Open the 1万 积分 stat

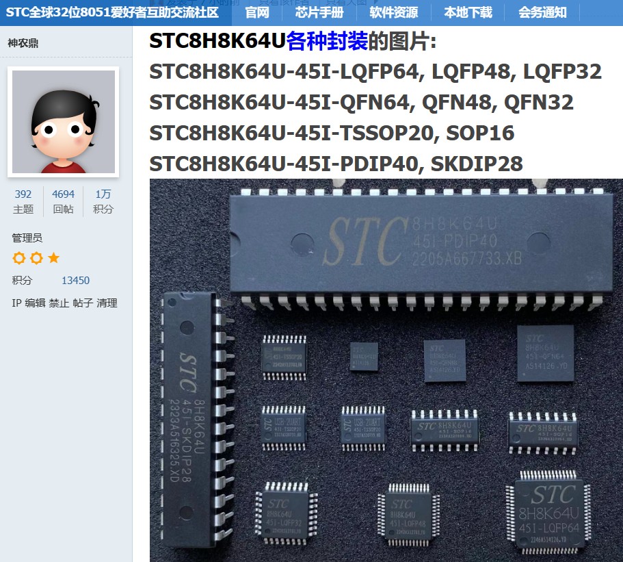coord(103,201)
